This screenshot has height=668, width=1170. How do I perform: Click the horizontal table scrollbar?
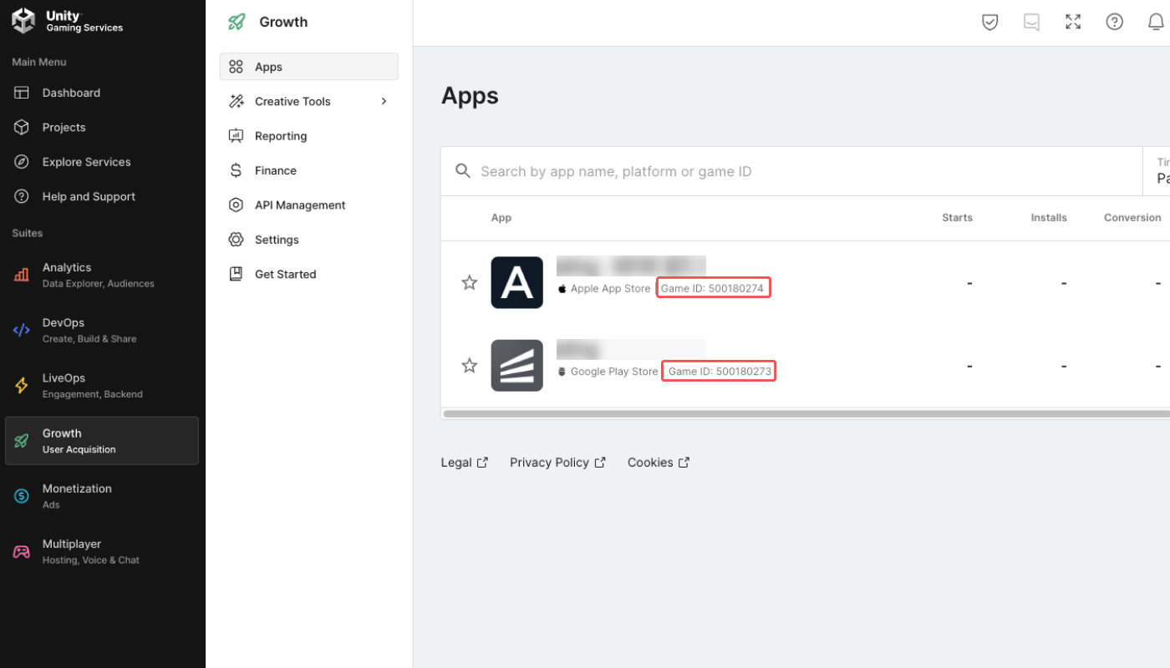pyautogui.click(x=806, y=413)
